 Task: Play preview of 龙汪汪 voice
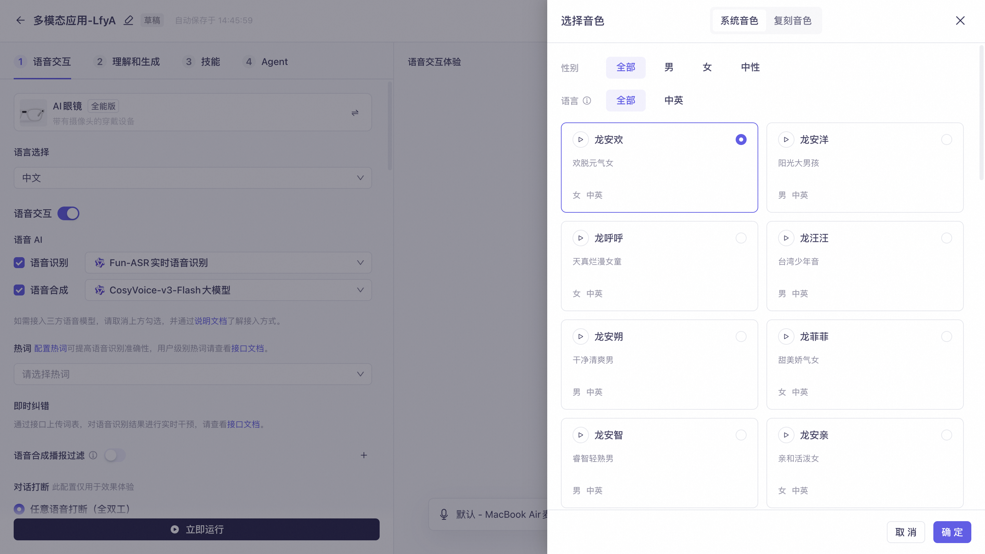786,238
